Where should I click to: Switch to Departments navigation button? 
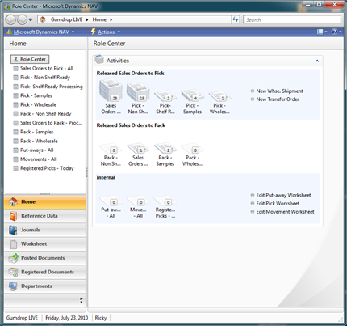point(45,286)
